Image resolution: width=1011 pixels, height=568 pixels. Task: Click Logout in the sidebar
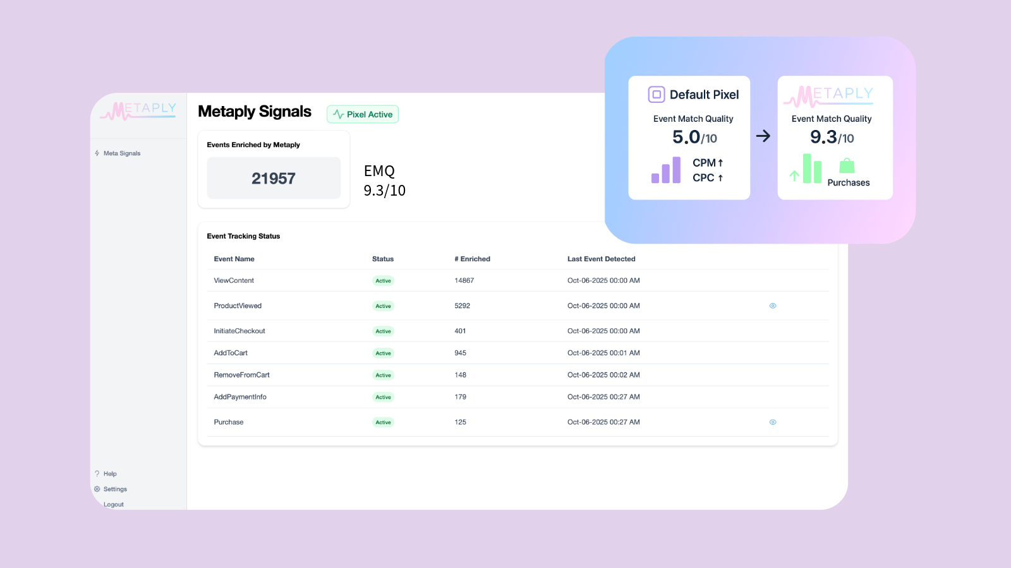(114, 505)
